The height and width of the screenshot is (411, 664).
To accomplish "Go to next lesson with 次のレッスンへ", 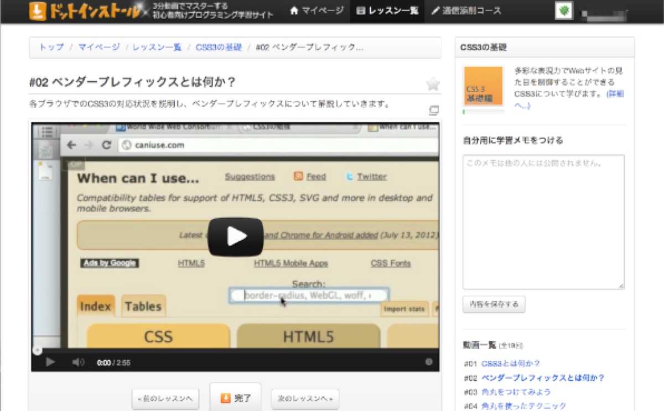I will [x=305, y=399].
